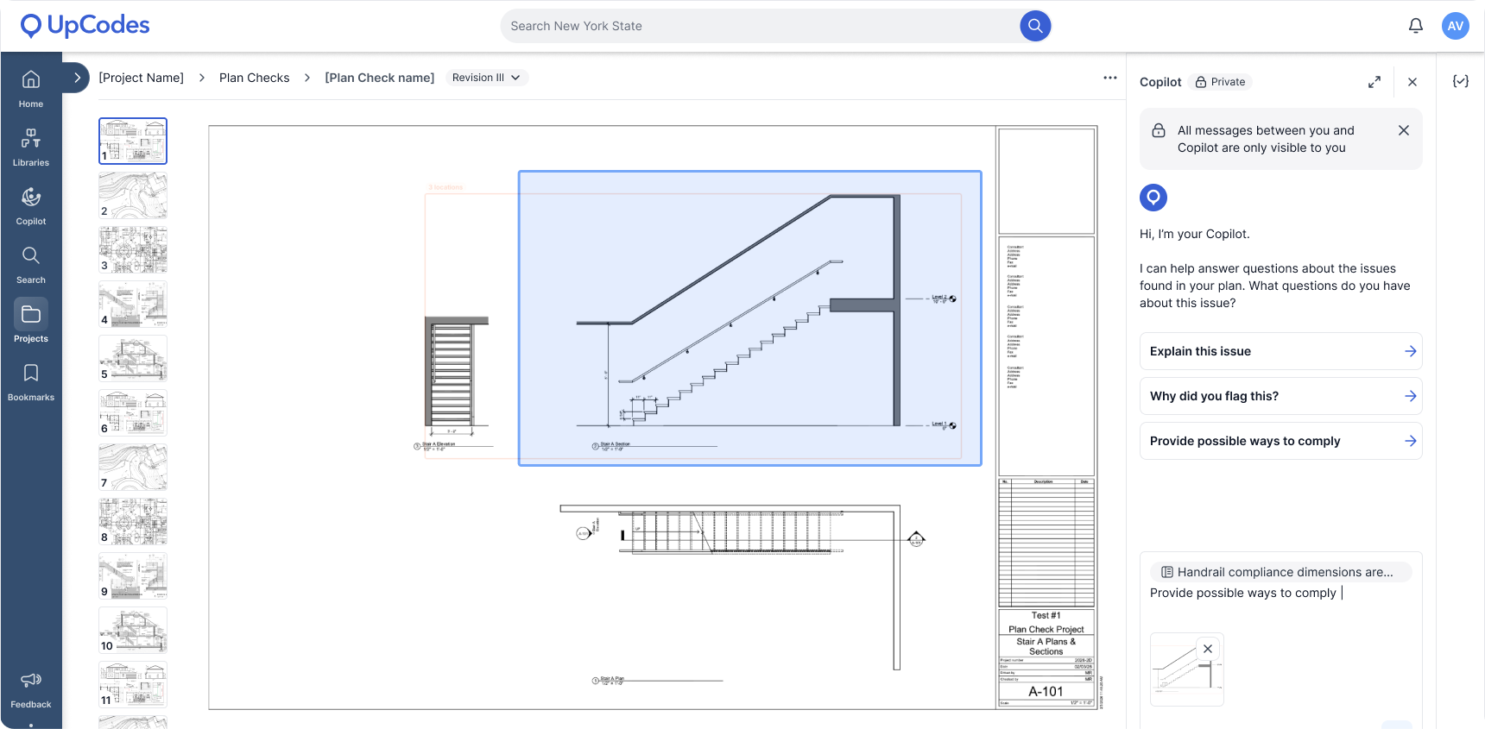Open Home in the sidebar
This screenshot has width=1485, height=729.
pos(31,89)
